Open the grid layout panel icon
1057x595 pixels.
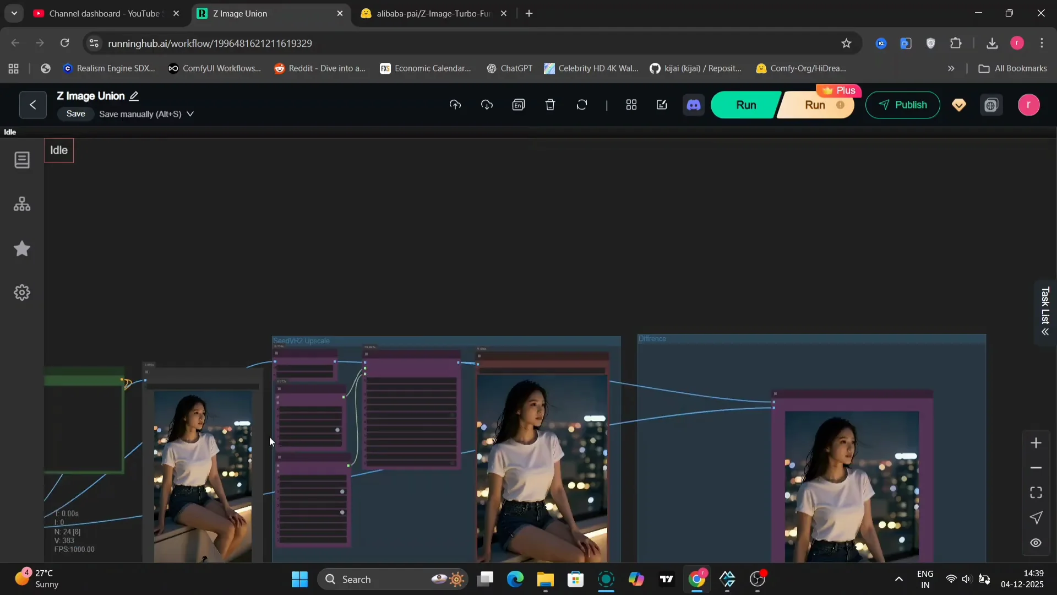pos(631,105)
